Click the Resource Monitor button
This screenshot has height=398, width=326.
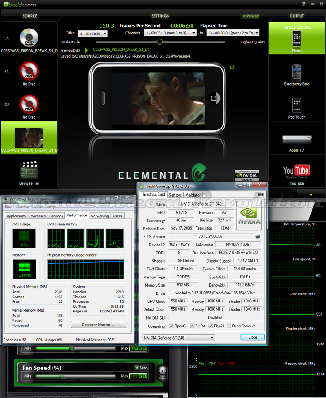tap(98, 325)
